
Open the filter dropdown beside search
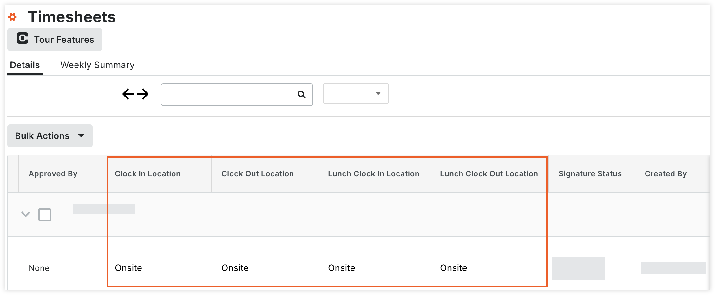(356, 93)
